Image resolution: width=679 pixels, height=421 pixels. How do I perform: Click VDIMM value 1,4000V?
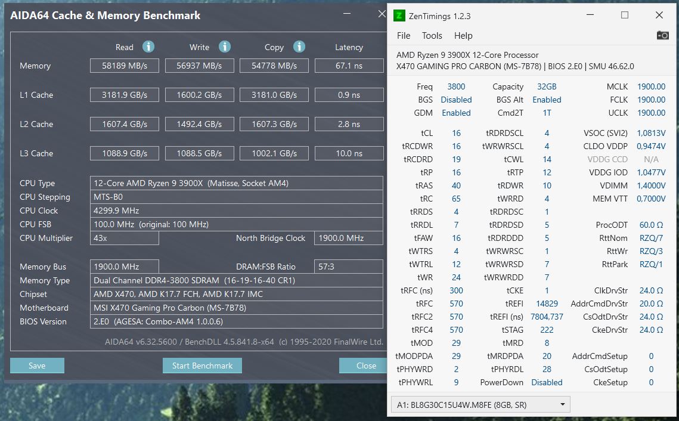tap(651, 185)
